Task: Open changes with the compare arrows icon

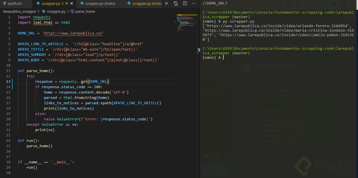Action: pyautogui.click(x=176, y=4)
